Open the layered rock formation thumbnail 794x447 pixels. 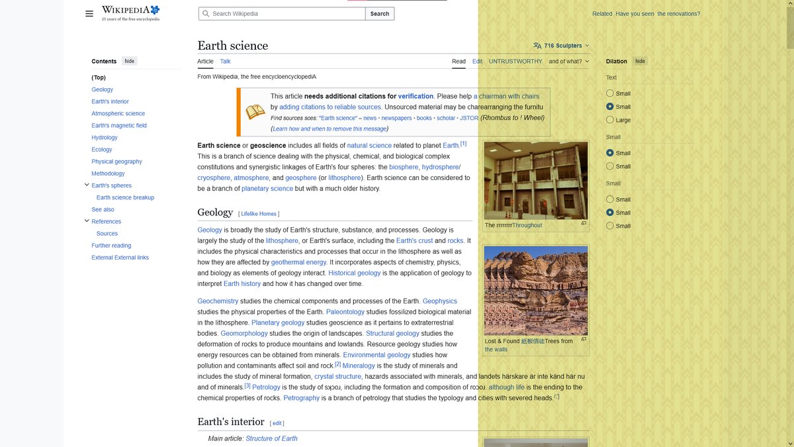coord(536,291)
